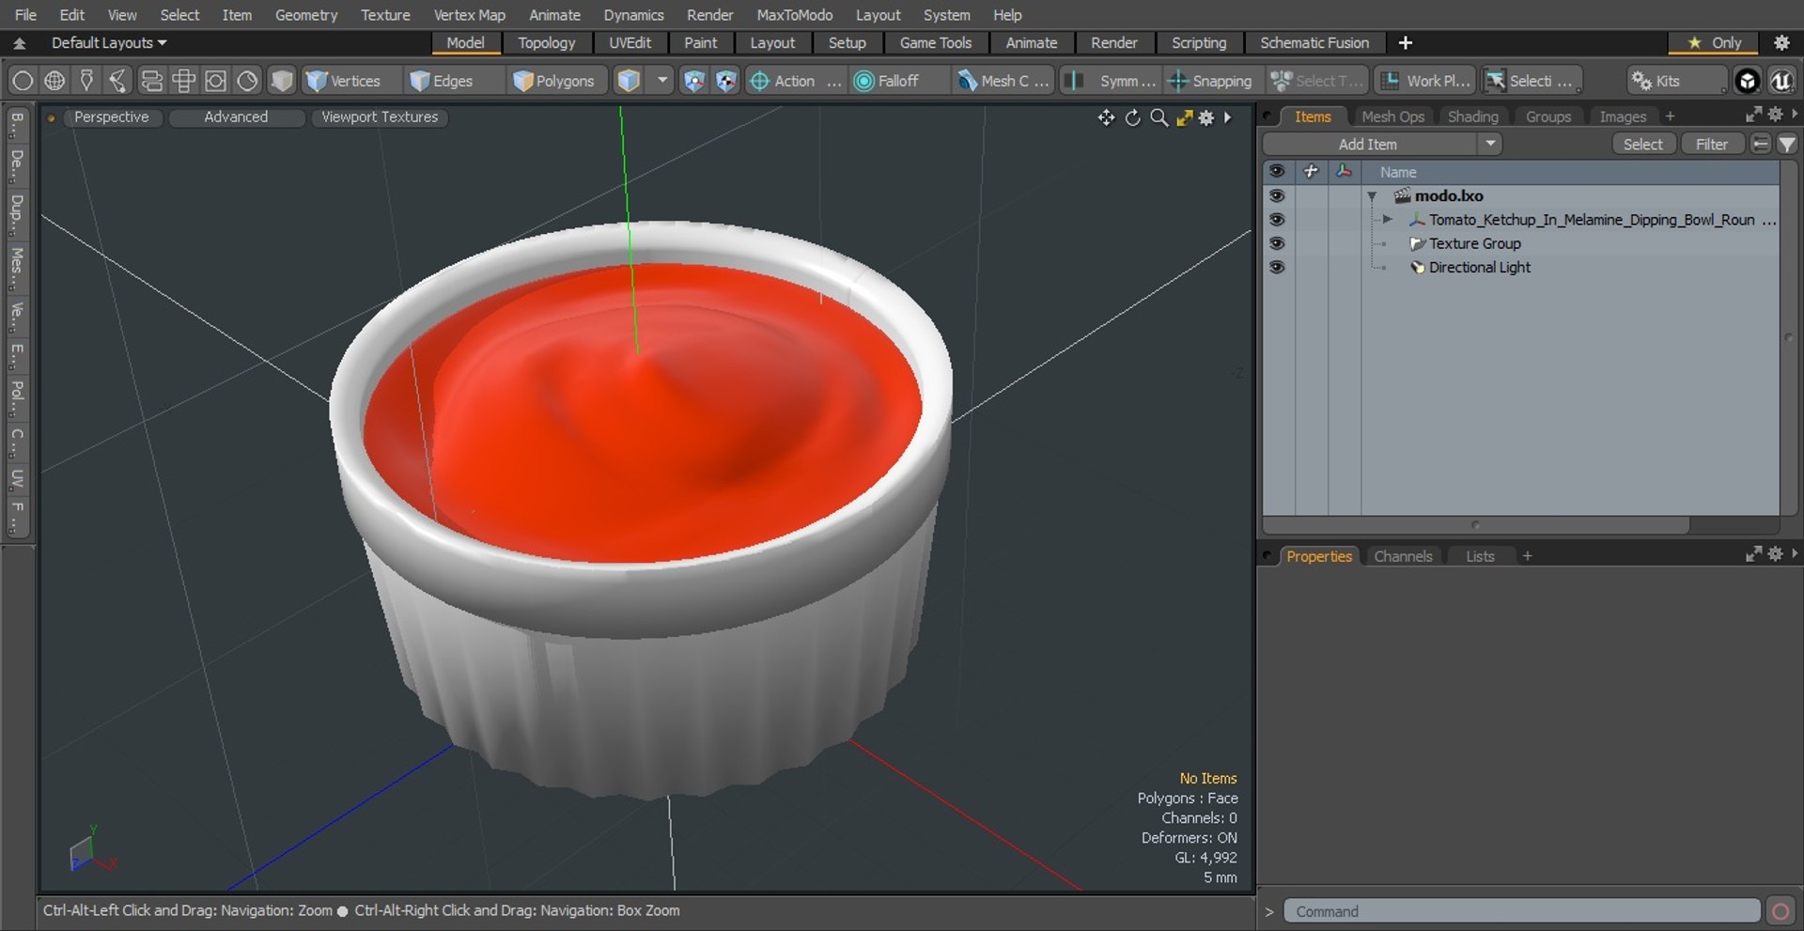The width and height of the screenshot is (1804, 931).
Task: Collapse the modo.lxo tree node
Action: 1372,196
